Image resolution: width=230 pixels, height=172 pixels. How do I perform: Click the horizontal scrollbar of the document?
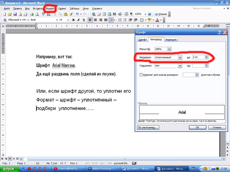click(124, 159)
